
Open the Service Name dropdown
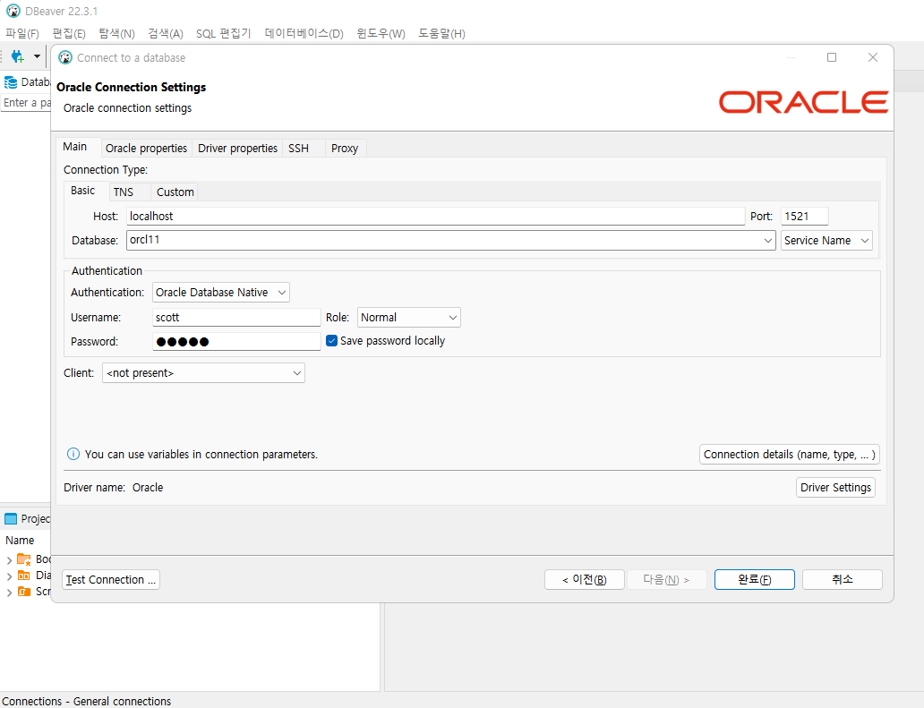pyautogui.click(x=826, y=240)
